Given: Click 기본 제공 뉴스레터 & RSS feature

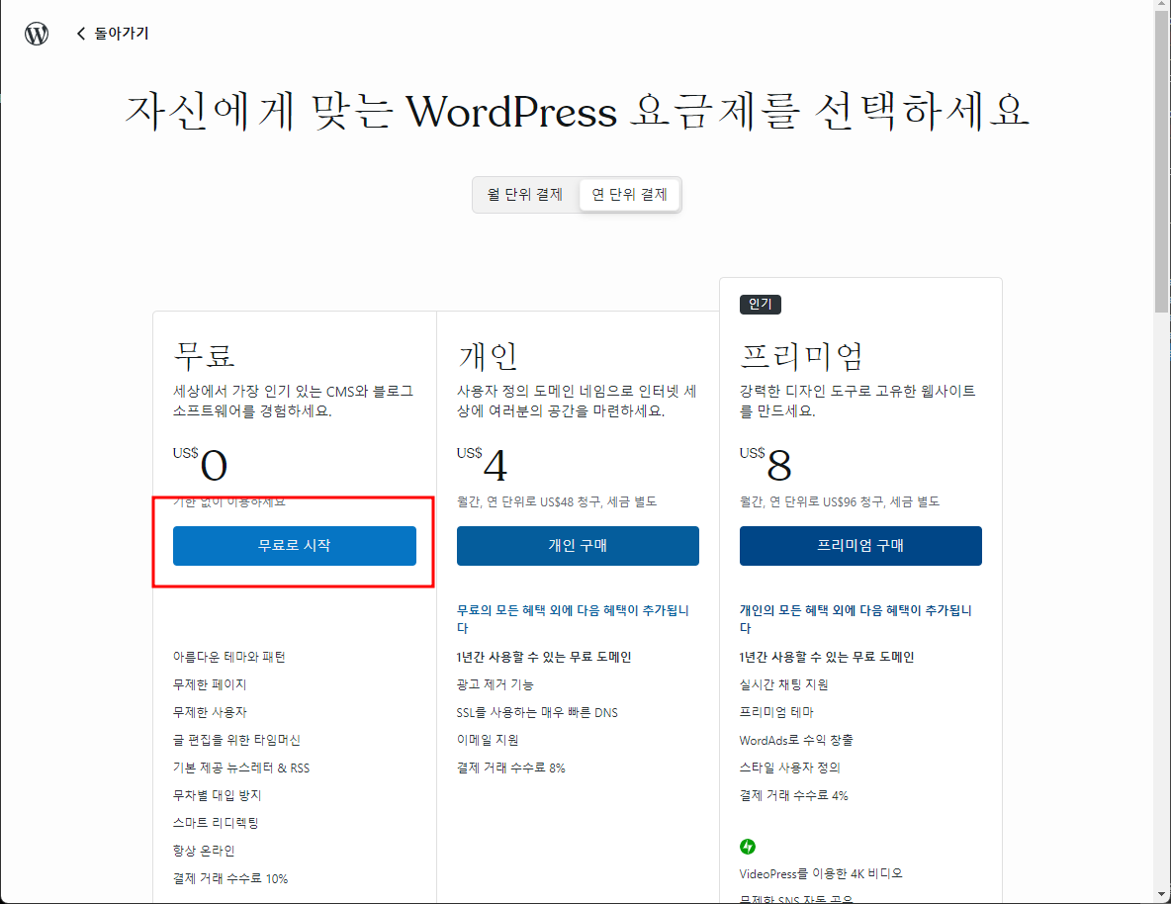Looking at the screenshot, I should coord(241,768).
